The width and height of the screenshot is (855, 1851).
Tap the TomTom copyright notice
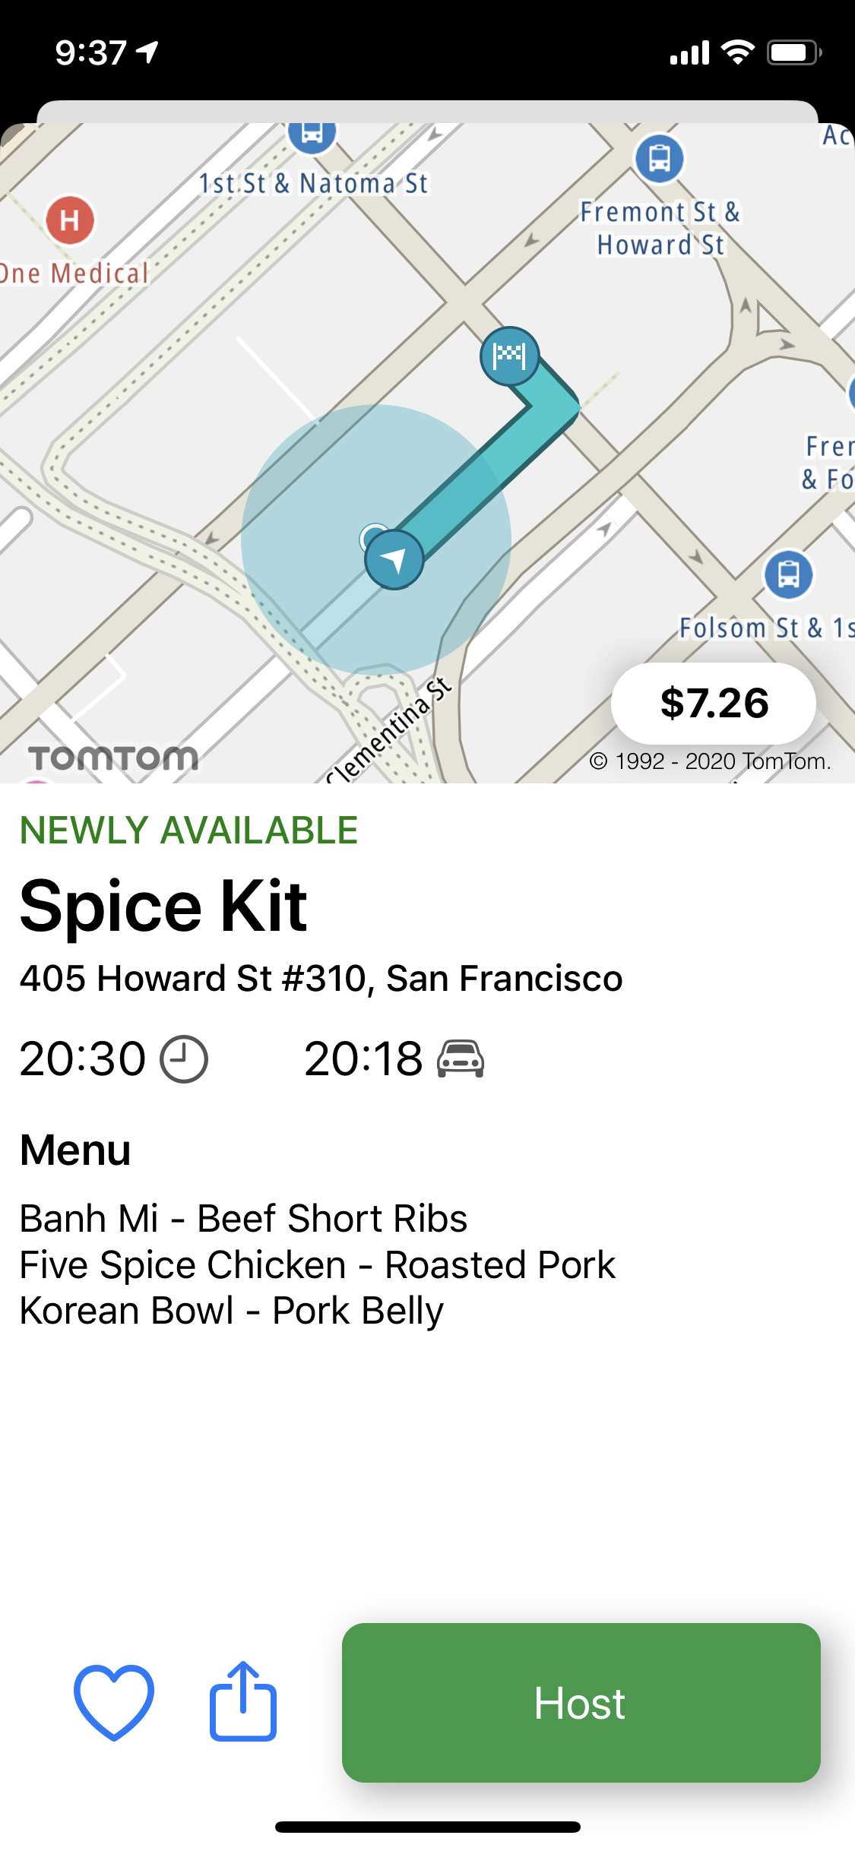[x=710, y=761]
